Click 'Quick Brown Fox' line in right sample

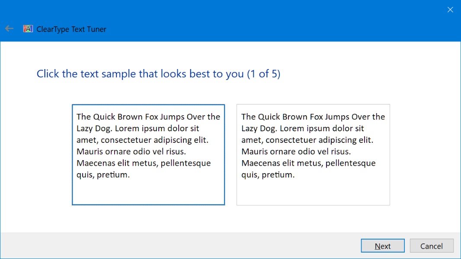coord(313,117)
